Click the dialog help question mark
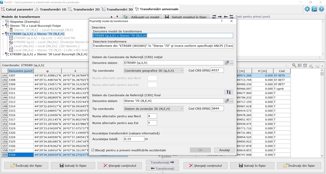 tap(222, 21)
